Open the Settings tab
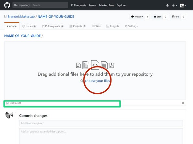This screenshot has height=144, width=193. click(x=131, y=26)
